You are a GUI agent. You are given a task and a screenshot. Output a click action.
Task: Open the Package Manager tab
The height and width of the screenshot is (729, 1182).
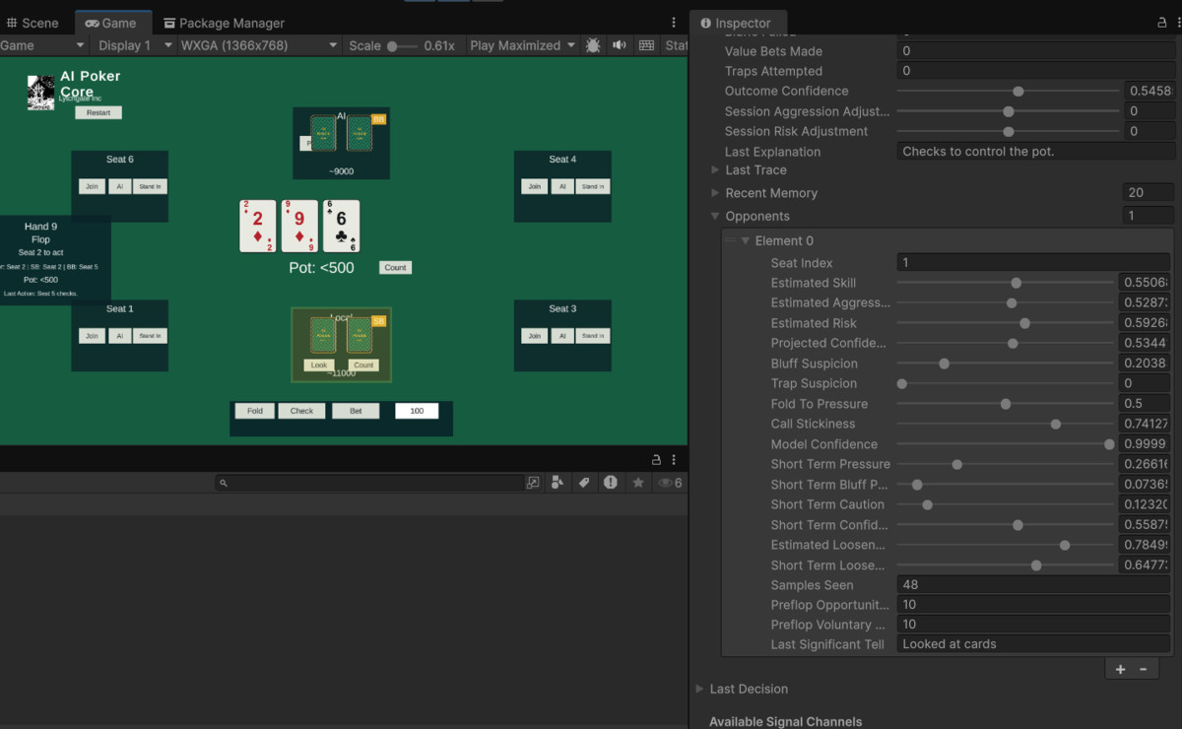pyautogui.click(x=224, y=23)
